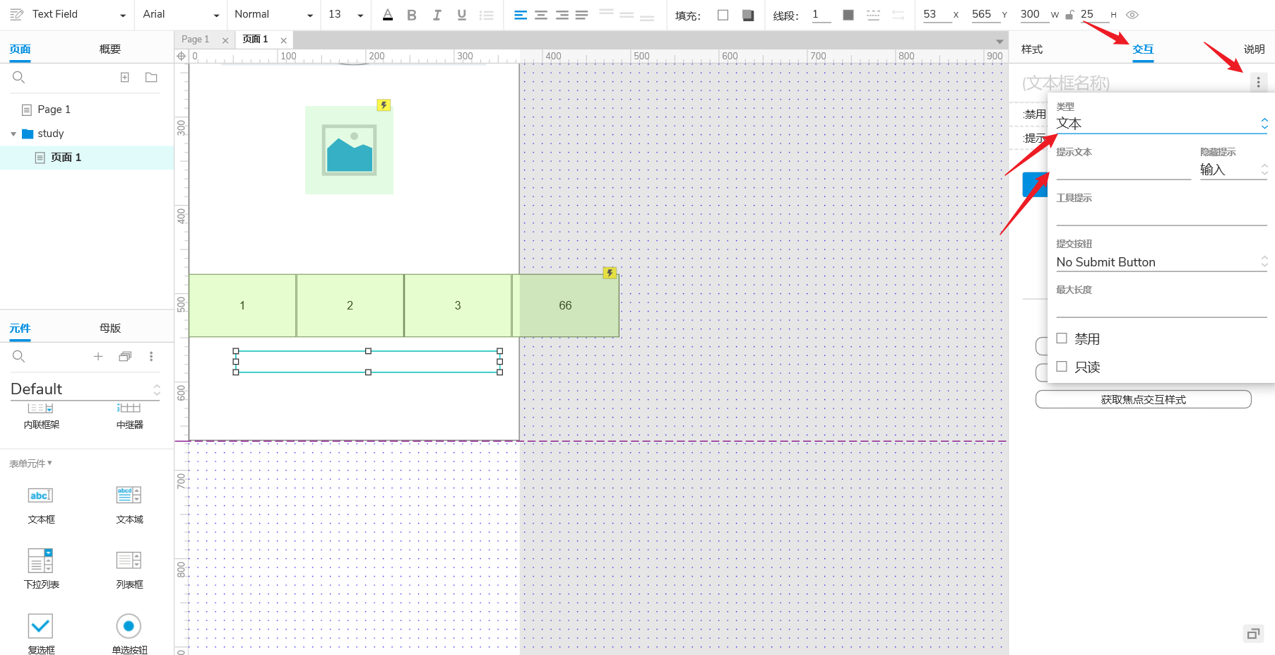Select the 内联框架 inline frame widget
The image size is (1275, 655).
point(41,416)
